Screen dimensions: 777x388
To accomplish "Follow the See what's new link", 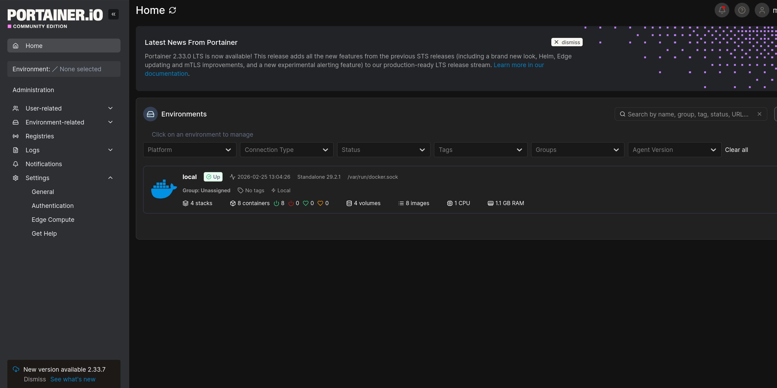I will tap(73, 379).
